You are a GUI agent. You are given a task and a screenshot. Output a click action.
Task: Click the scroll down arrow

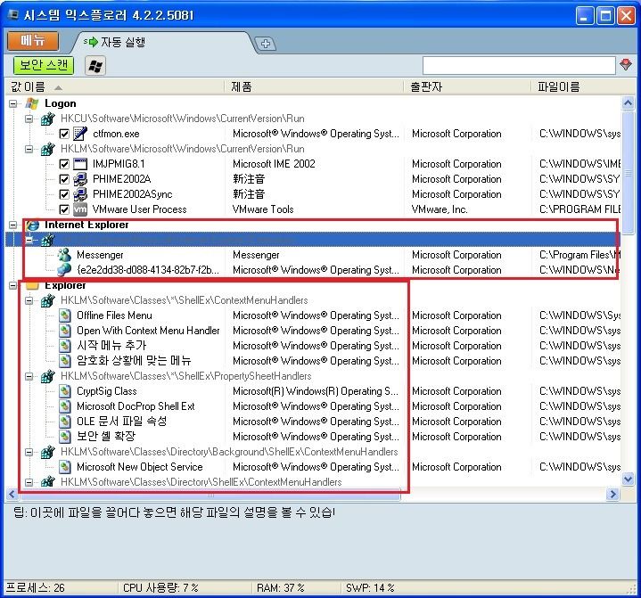click(628, 479)
